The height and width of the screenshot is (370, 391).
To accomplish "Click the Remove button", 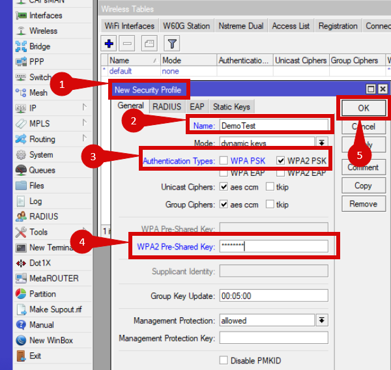I will pyautogui.click(x=364, y=204).
